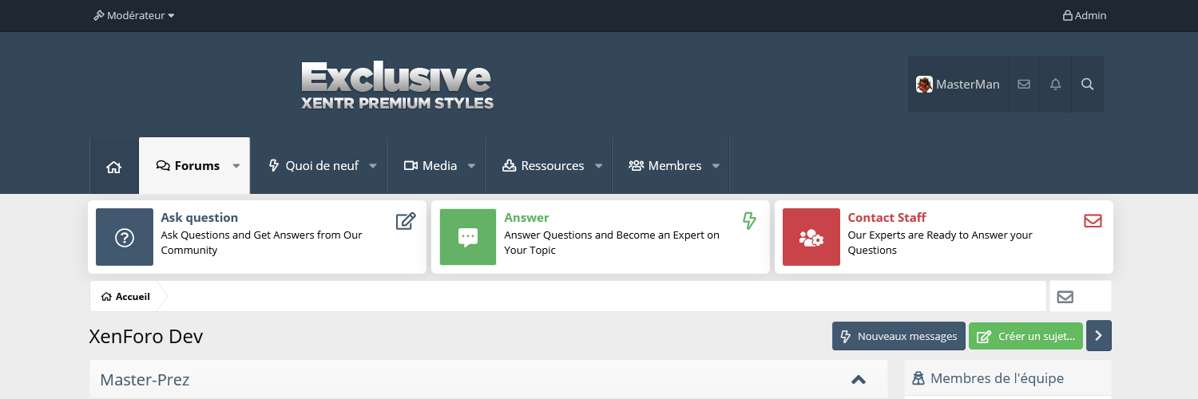Expand the Forums menu dropdown arrow
Image resolution: width=1198 pixels, height=399 pixels.
(x=236, y=166)
